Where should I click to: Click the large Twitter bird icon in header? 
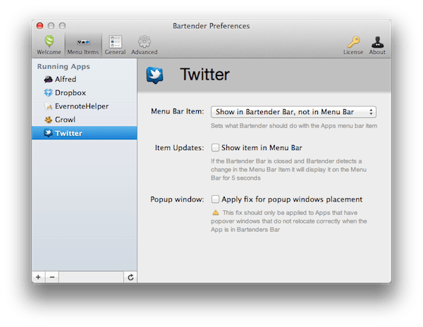click(x=155, y=75)
